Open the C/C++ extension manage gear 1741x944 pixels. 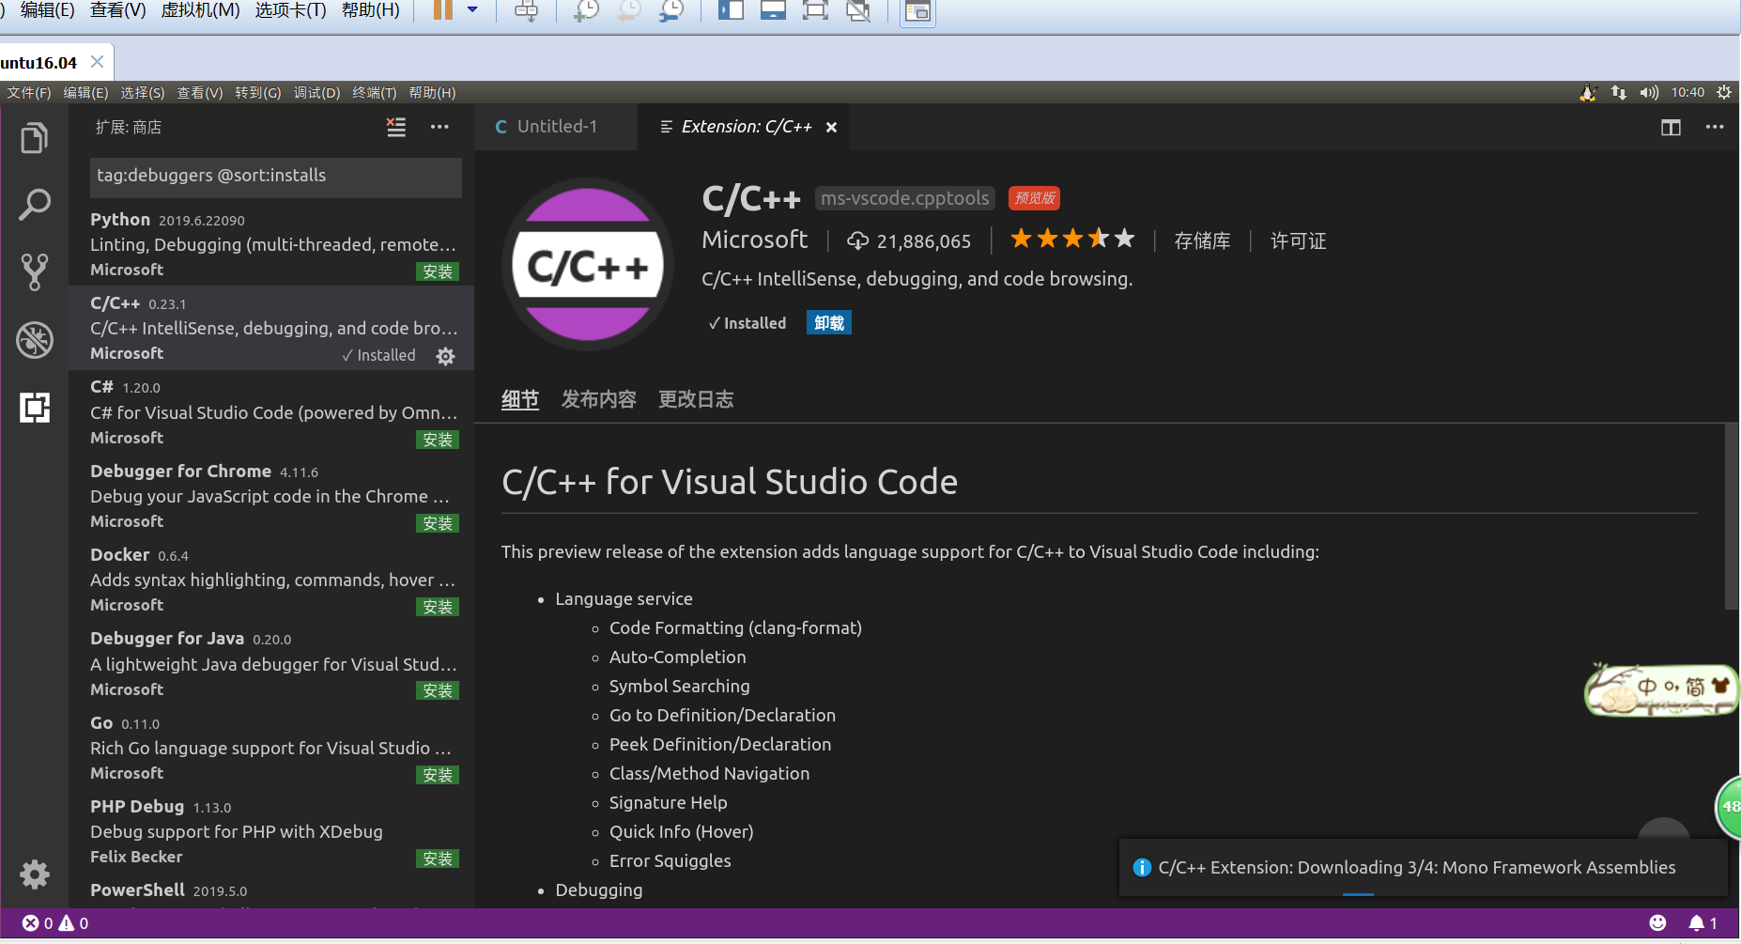tap(446, 356)
